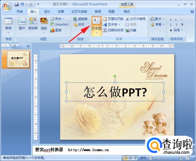
Task: Switch to slides thumbnail pane tab
Action: [x=5, y=46]
